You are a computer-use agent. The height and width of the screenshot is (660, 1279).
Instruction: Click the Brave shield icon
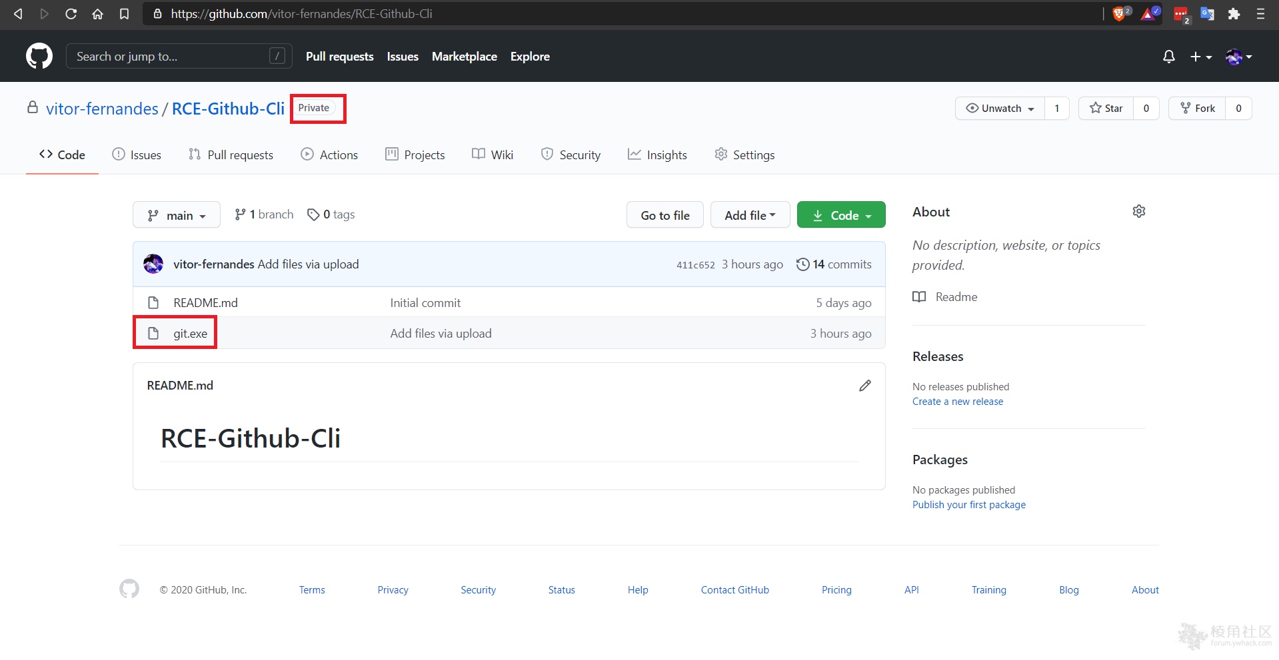tap(1119, 14)
